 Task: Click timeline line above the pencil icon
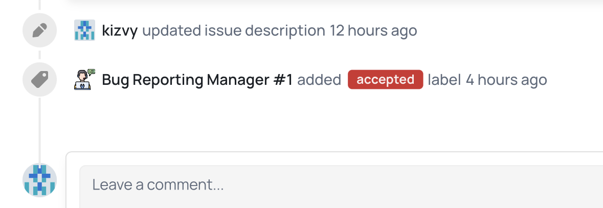[39, 6]
